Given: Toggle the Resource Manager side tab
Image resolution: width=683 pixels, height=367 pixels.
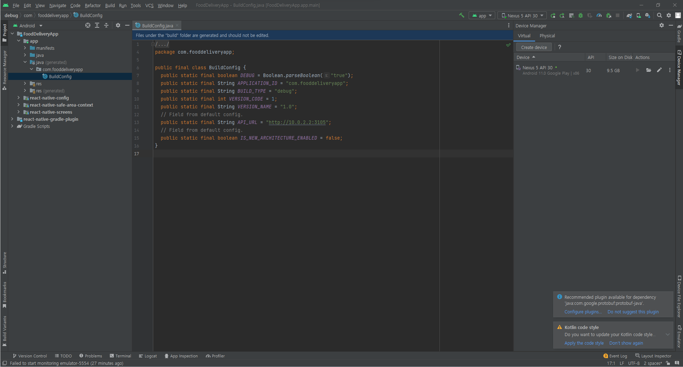Looking at the screenshot, I should pos(4,70).
